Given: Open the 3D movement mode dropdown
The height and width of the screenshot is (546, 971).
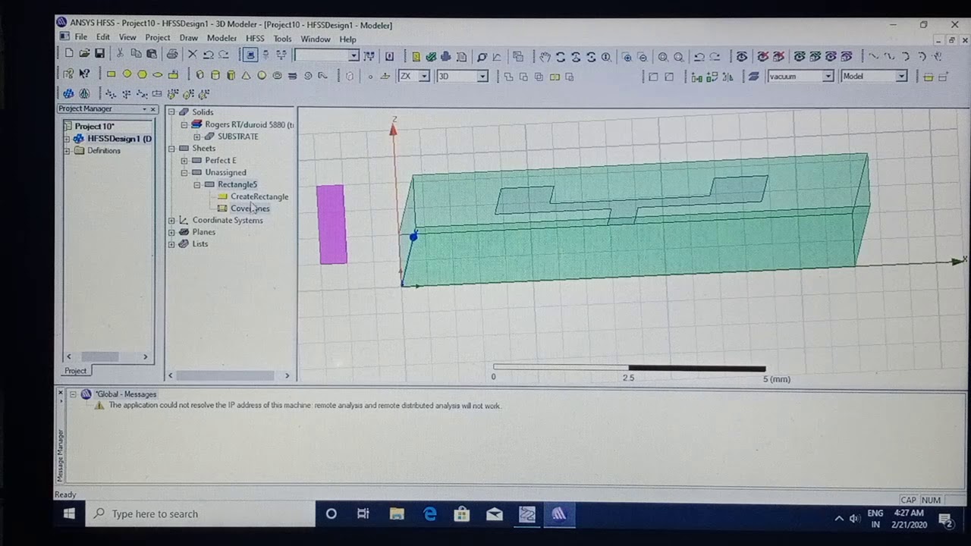Looking at the screenshot, I should [x=482, y=76].
